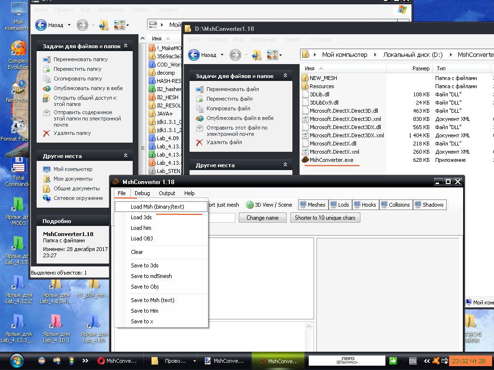Toggle the Collisions view button
Image resolution: width=494 pixels, height=370 pixels.
click(x=395, y=205)
